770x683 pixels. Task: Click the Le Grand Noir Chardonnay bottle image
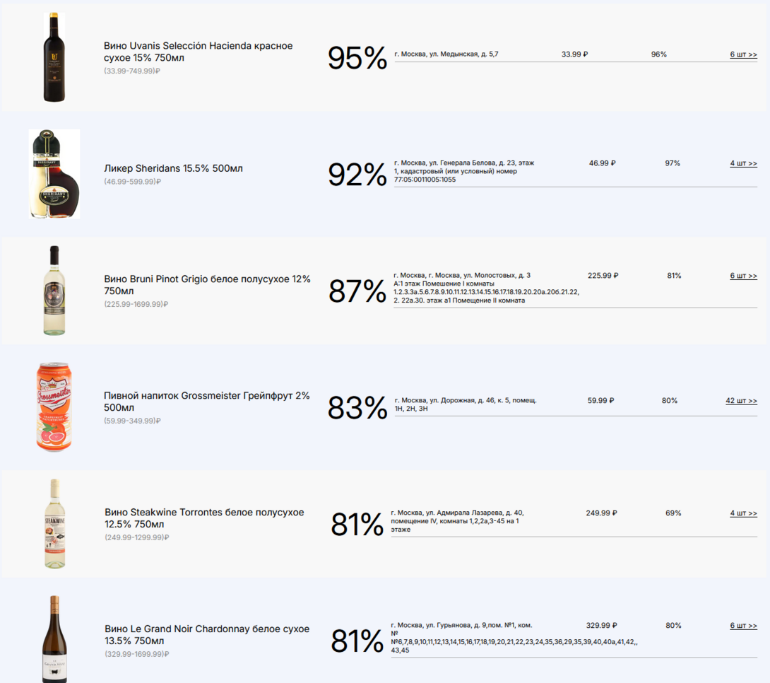[54, 638]
